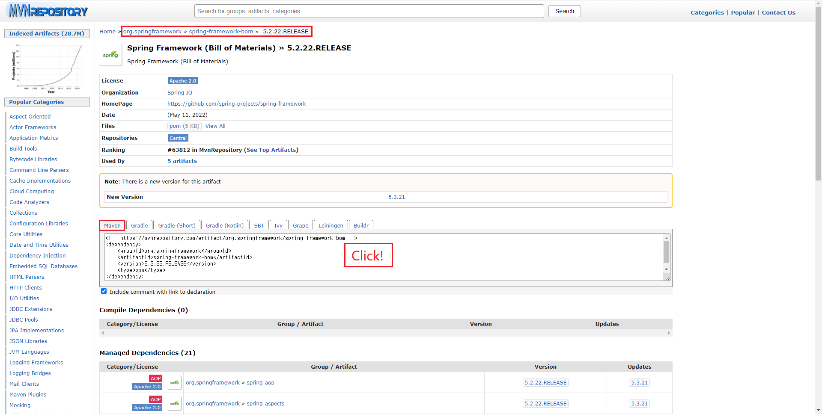Click snippet box scroll down arrow
This screenshot has width=822, height=414.
click(x=666, y=269)
